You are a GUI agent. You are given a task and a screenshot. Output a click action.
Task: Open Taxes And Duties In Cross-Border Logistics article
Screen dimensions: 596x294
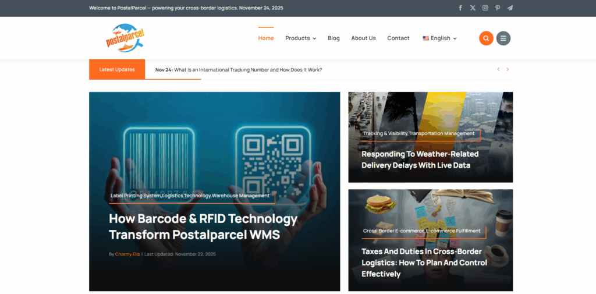tap(424, 263)
